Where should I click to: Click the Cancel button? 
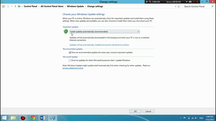coord(148,111)
